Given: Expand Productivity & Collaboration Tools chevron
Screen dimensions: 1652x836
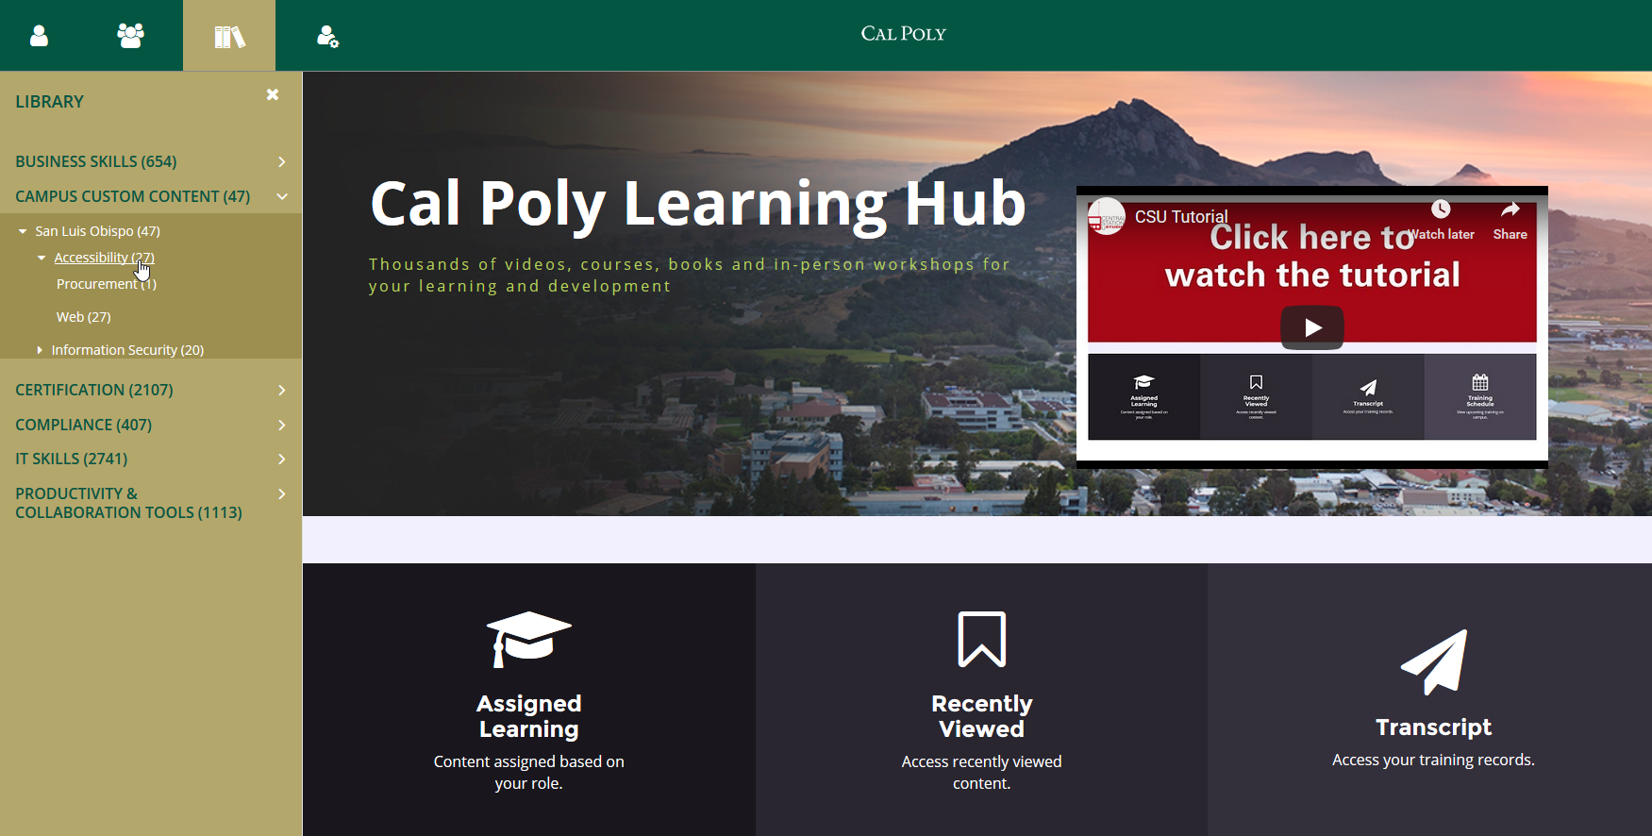Looking at the screenshot, I should [x=281, y=493].
